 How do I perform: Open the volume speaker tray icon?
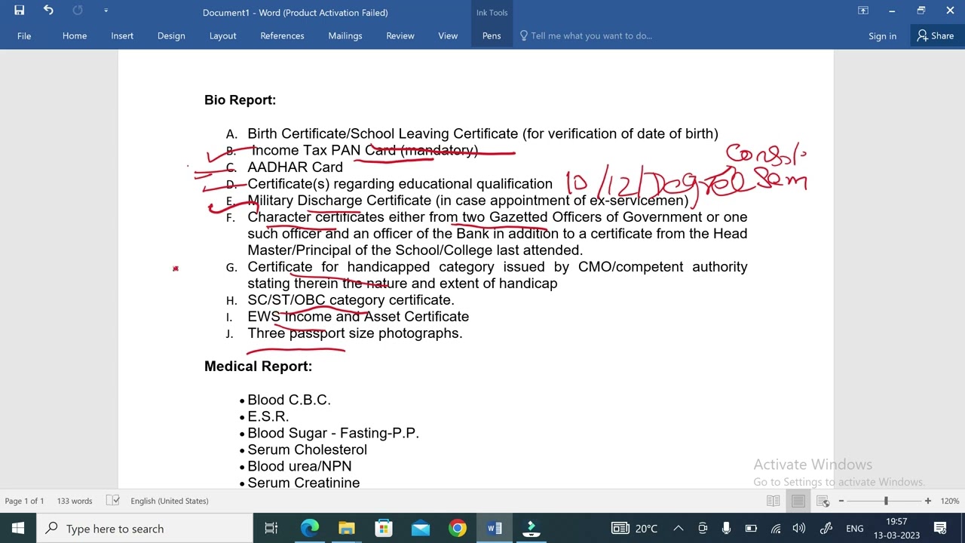click(x=799, y=528)
